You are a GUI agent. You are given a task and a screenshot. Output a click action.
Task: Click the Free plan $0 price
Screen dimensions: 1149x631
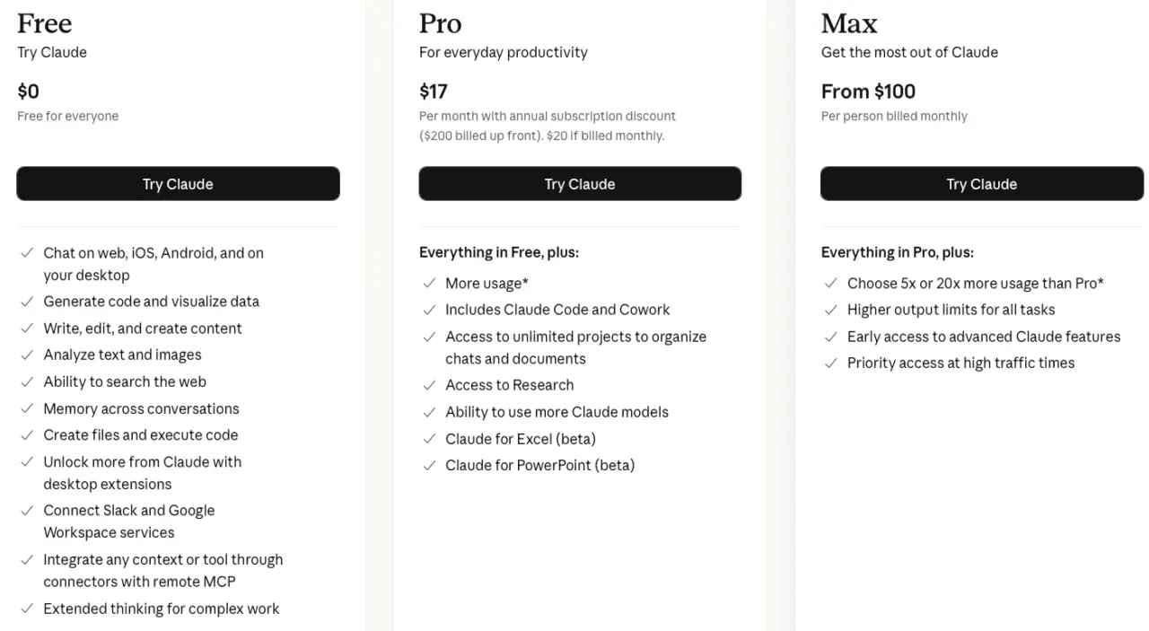tap(29, 92)
